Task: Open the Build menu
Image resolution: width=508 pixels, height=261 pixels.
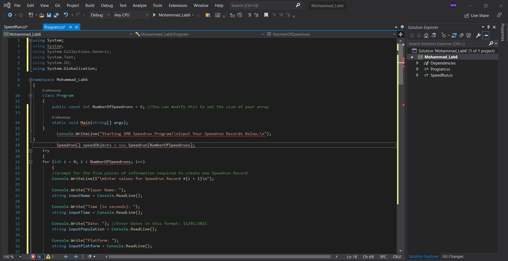Action: (x=90, y=5)
